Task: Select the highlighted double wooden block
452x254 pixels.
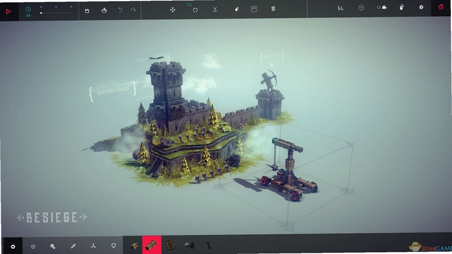Action: click(x=151, y=245)
